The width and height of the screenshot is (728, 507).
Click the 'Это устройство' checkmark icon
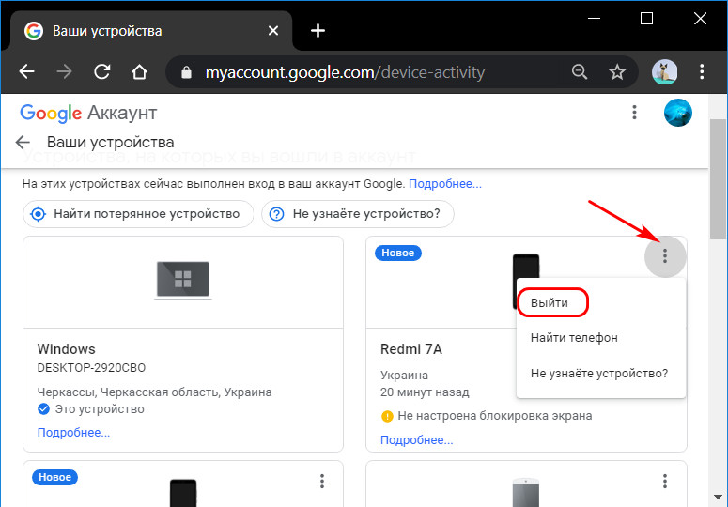coord(43,409)
